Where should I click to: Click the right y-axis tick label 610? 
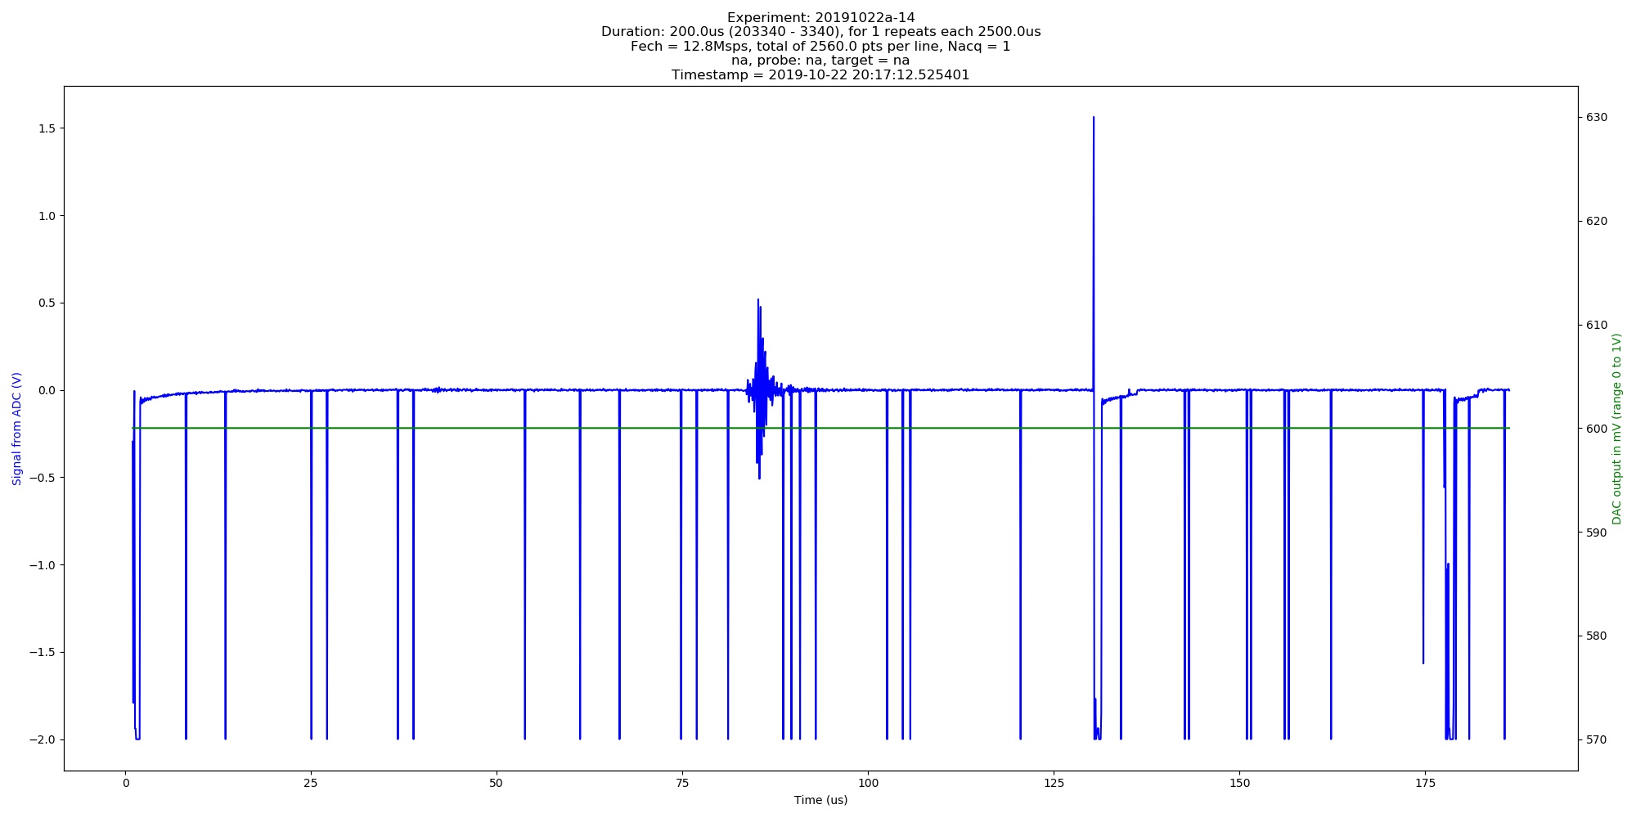tap(1597, 325)
